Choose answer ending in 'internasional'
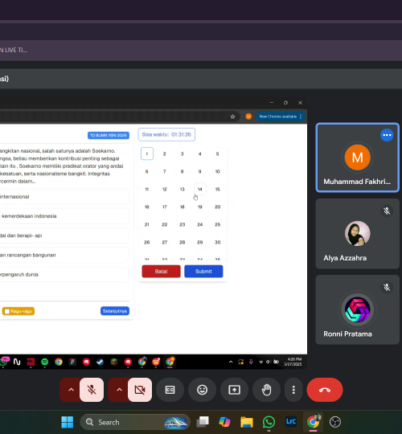This screenshot has width=402, height=434. click(x=64, y=197)
